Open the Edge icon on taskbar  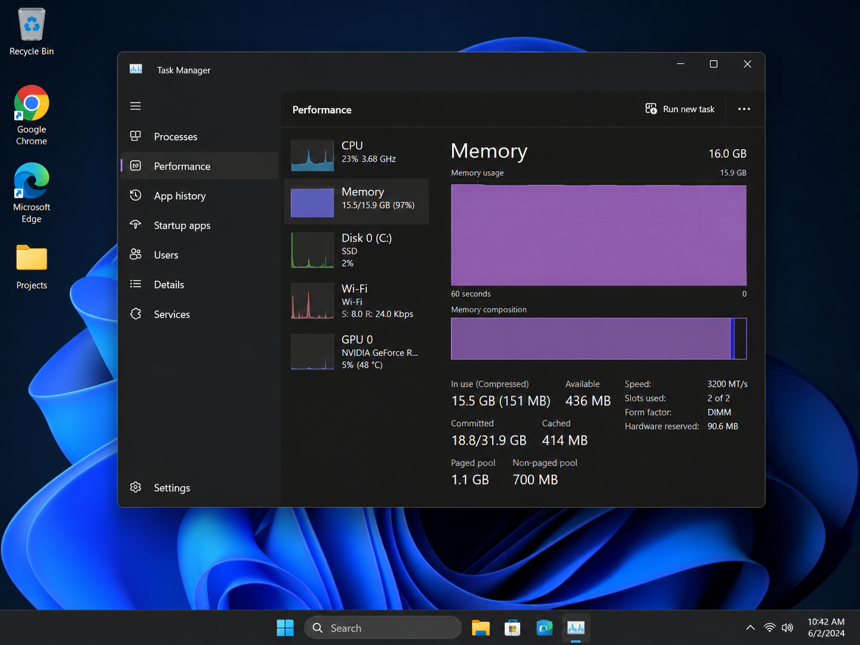point(545,628)
